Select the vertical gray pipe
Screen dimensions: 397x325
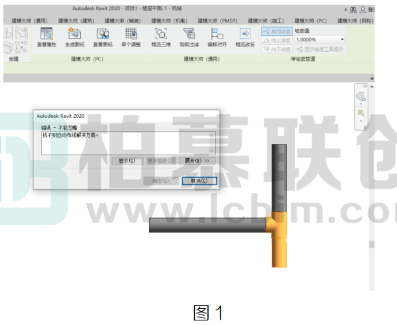[279, 178]
